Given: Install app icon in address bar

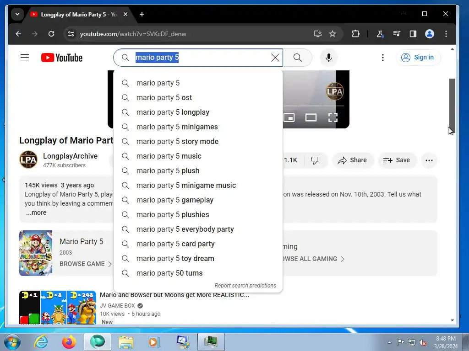Looking at the screenshot, I should coord(318,34).
